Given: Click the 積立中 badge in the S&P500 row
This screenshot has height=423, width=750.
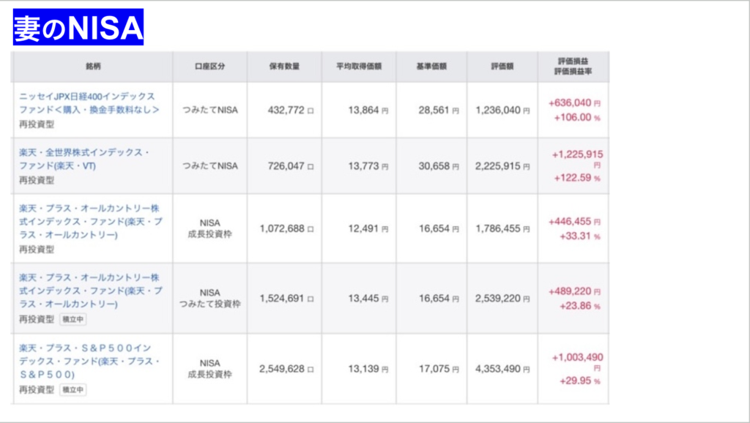Looking at the screenshot, I should 73,390.
